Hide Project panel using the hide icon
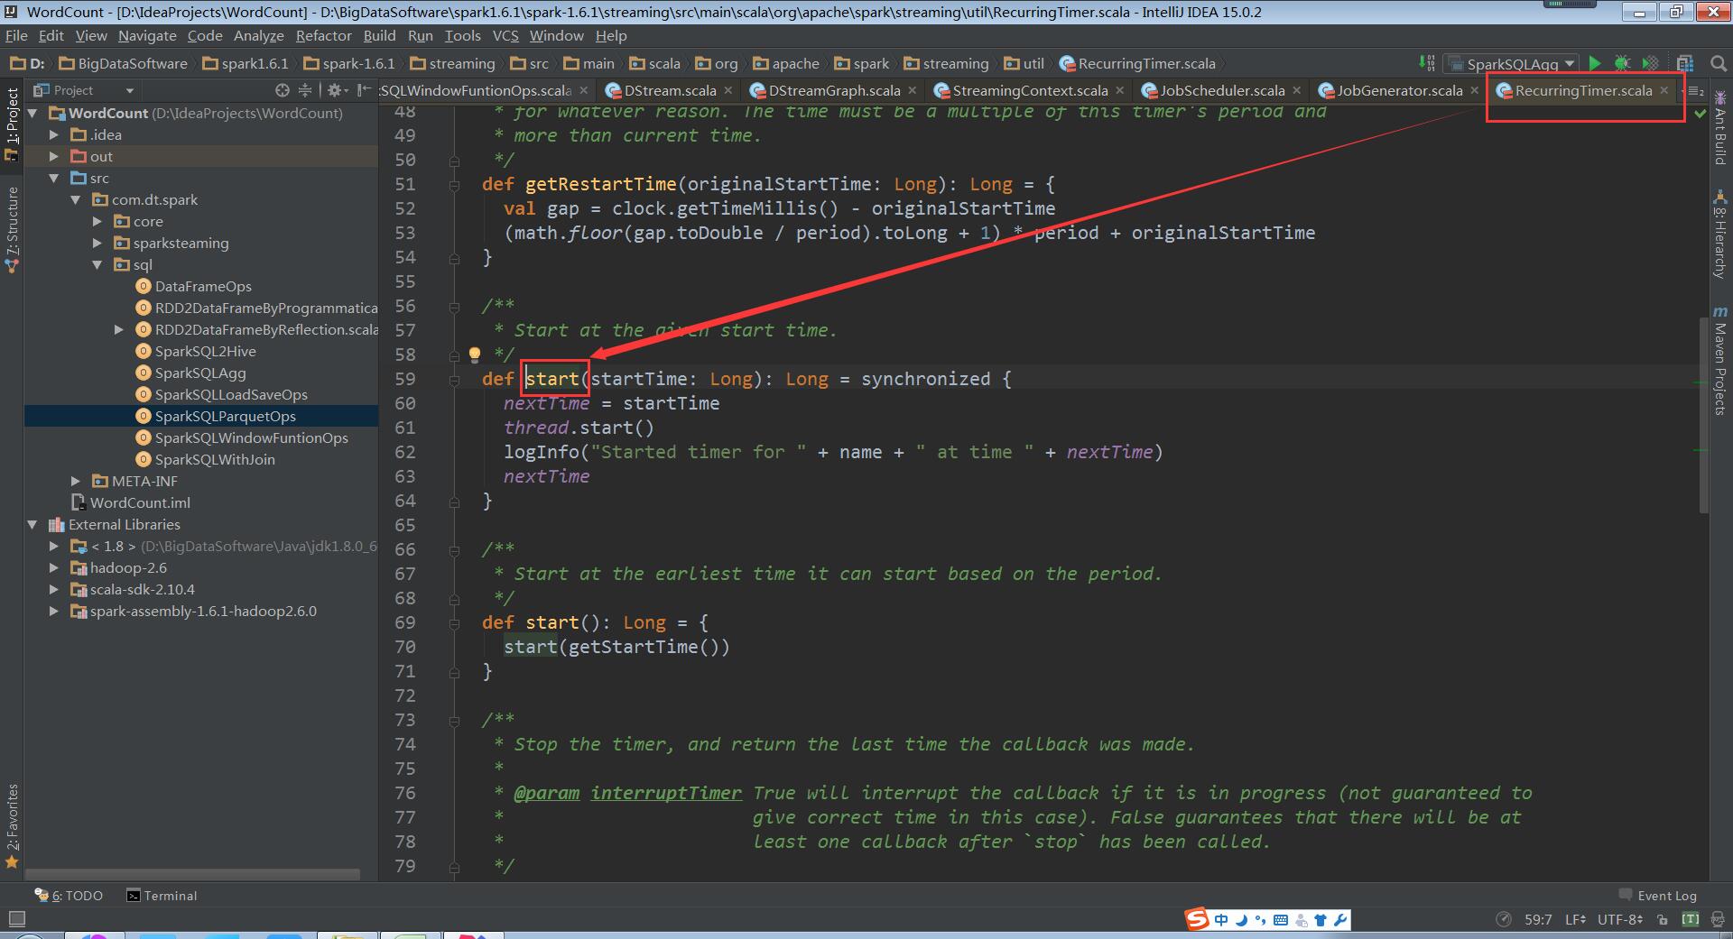Viewport: 1733px width, 939px height. point(363,90)
